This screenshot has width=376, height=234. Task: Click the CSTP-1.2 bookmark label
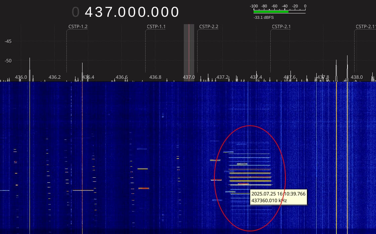coord(78,26)
